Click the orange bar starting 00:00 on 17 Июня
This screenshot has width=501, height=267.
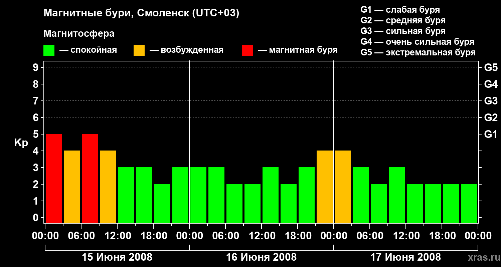coord(343,187)
